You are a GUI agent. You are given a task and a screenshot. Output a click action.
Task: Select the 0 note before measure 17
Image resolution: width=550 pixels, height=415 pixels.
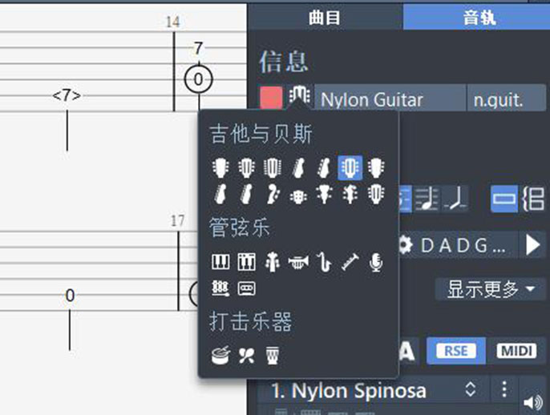click(70, 296)
